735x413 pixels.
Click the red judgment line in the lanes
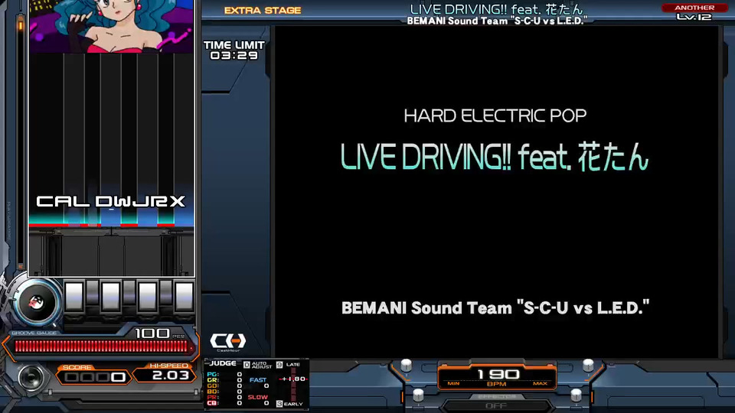tap(111, 225)
